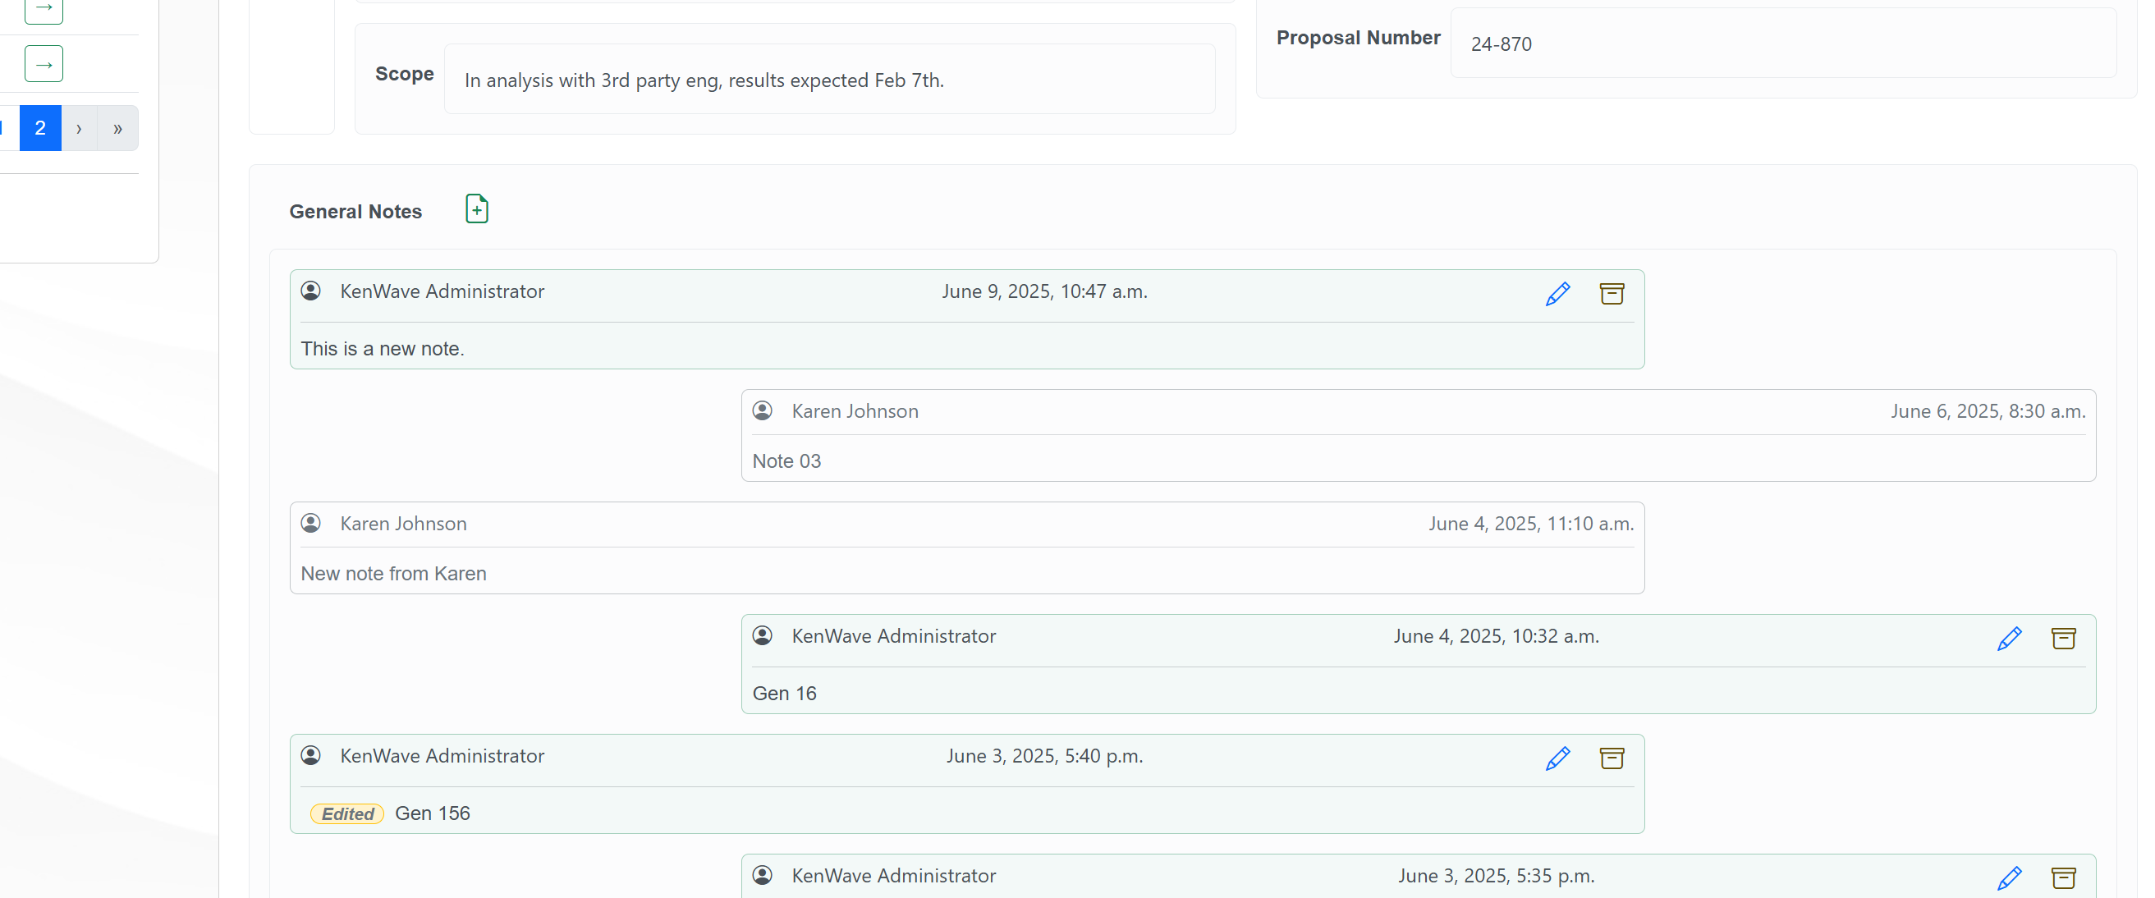2155x898 pixels.
Task: Click the lower green arrow button in sidebar
Action: point(44,64)
